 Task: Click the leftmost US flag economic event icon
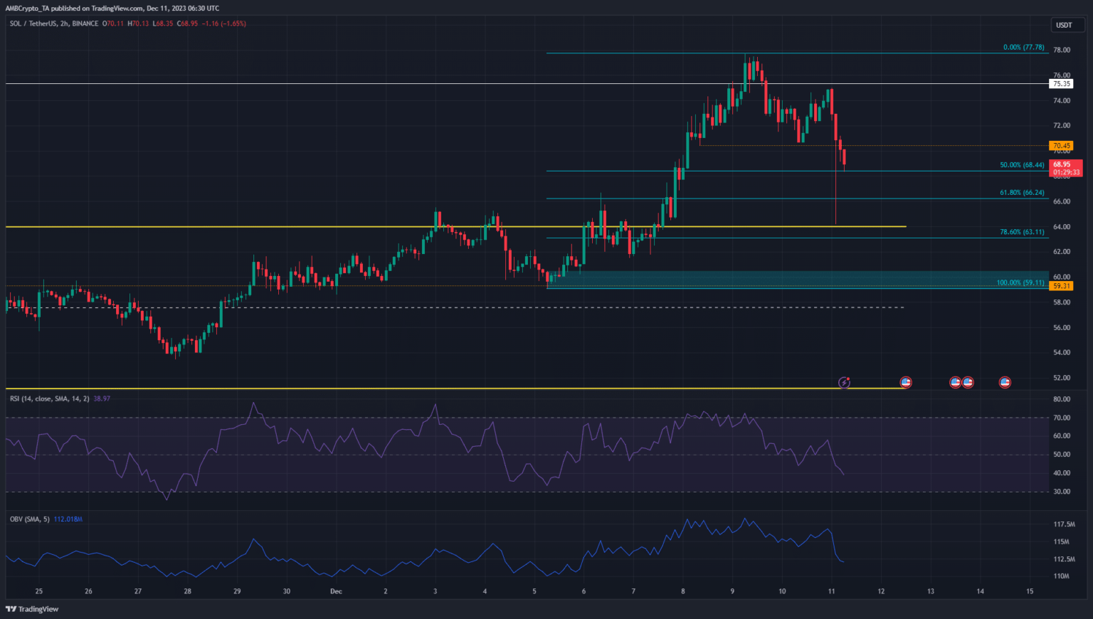(906, 383)
